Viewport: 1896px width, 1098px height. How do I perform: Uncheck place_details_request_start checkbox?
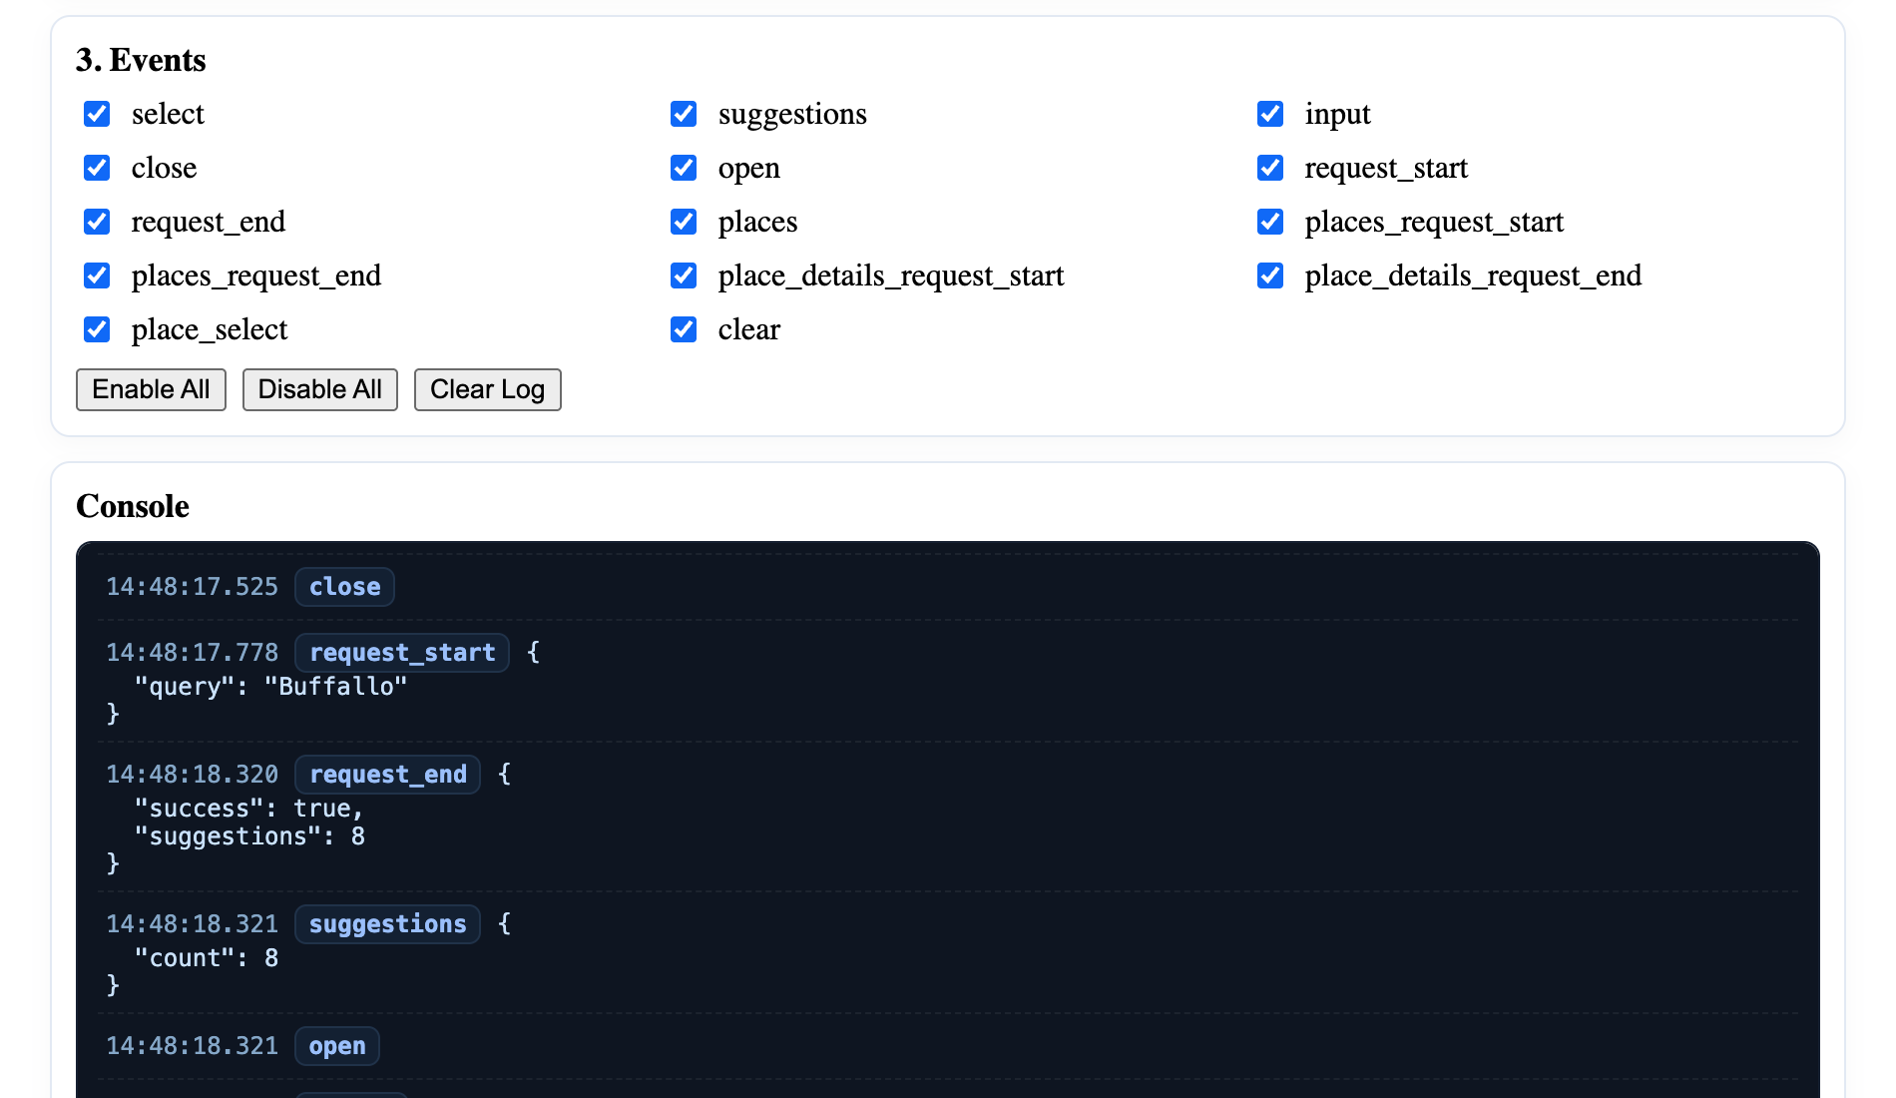coord(684,275)
